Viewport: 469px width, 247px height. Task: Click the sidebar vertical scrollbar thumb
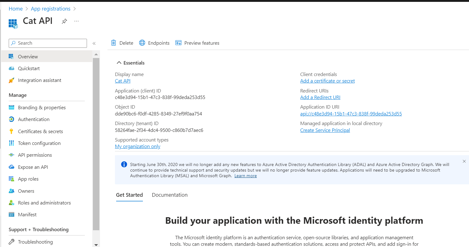coord(96,144)
